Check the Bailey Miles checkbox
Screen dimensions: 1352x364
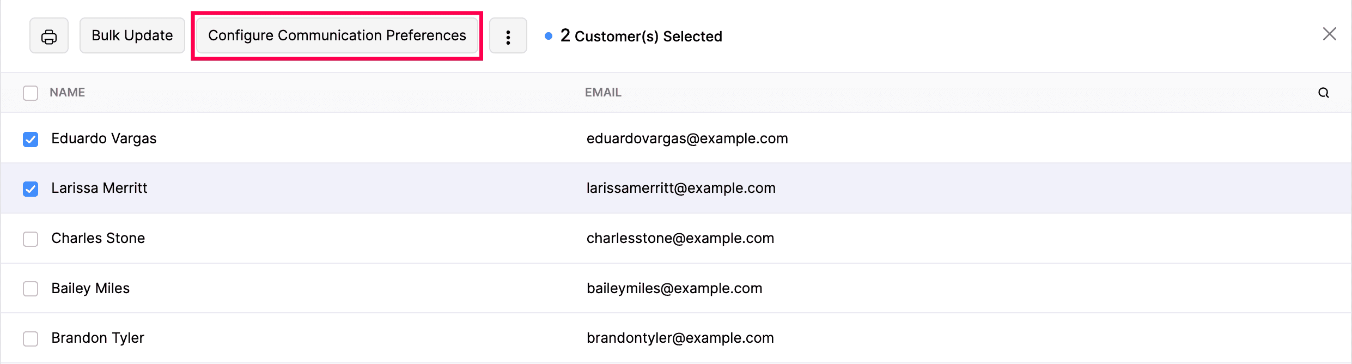31,288
